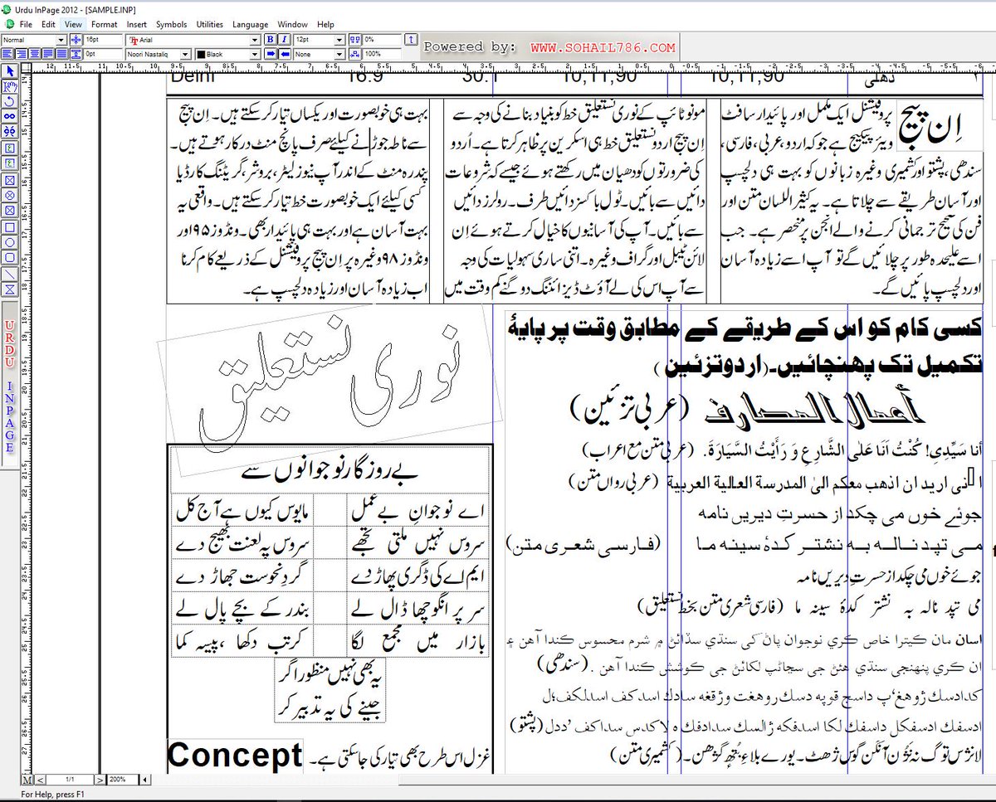Screen dimensions: 996x802
Task: Open the Format menu
Action: pos(105,25)
